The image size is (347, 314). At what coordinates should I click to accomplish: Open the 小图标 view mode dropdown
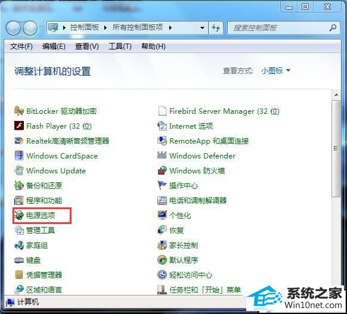[x=275, y=71]
